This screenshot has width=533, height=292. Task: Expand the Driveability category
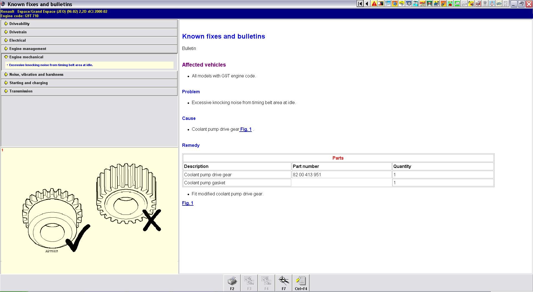[x=19, y=24]
